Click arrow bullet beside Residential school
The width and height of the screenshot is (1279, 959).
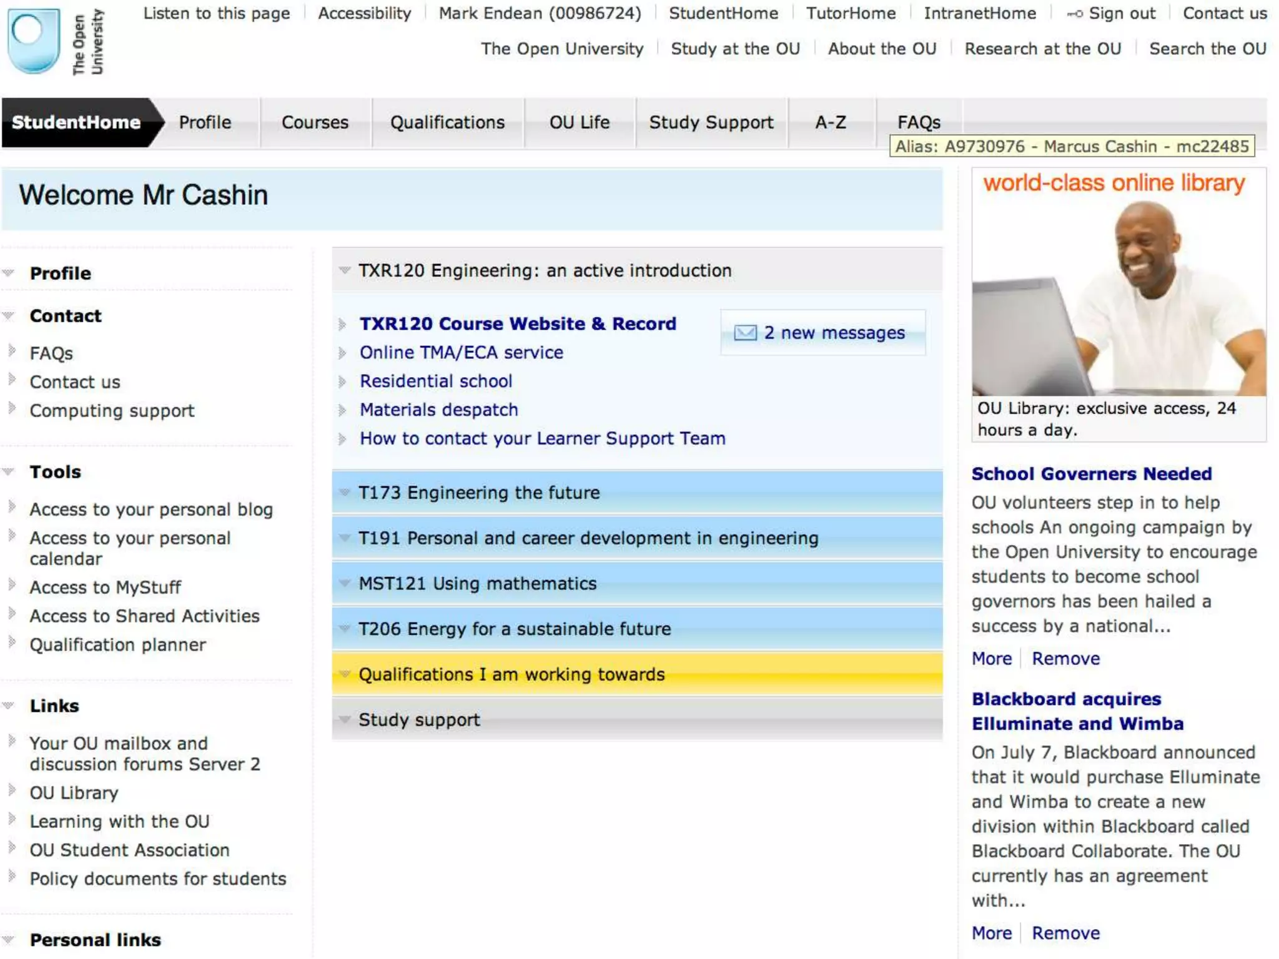(342, 381)
